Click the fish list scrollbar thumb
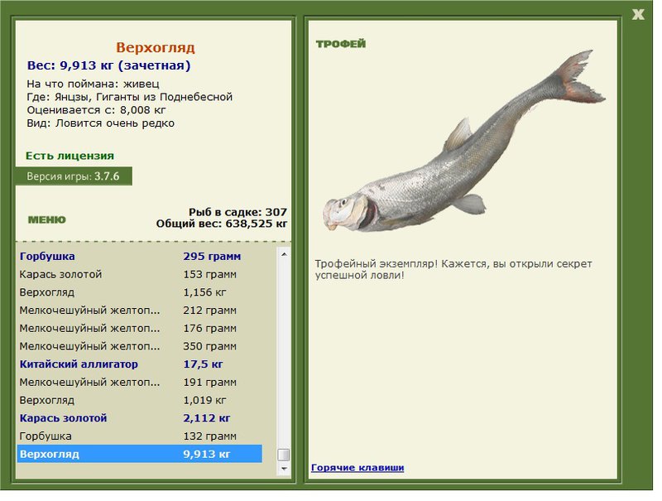 tap(284, 455)
